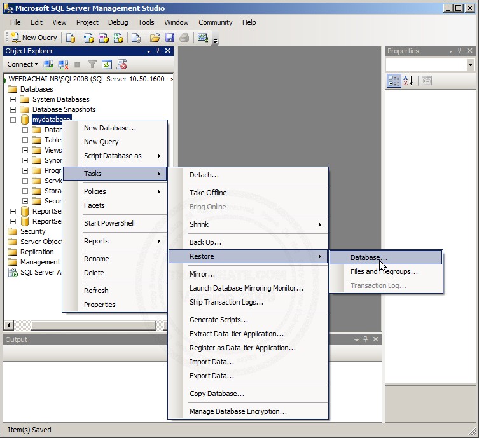Click Manage Database Encryption... item
The image size is (479, 438).
(x=248, y=411)
